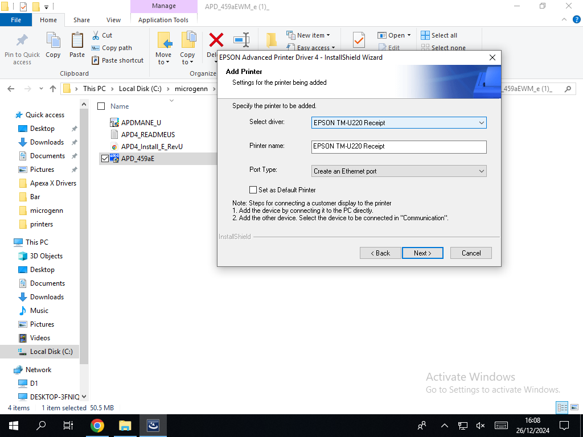This screenshot has width=583, height=437.
Task: Uncheck the APD_459aE file checkbox
Action: click(104, 159)
